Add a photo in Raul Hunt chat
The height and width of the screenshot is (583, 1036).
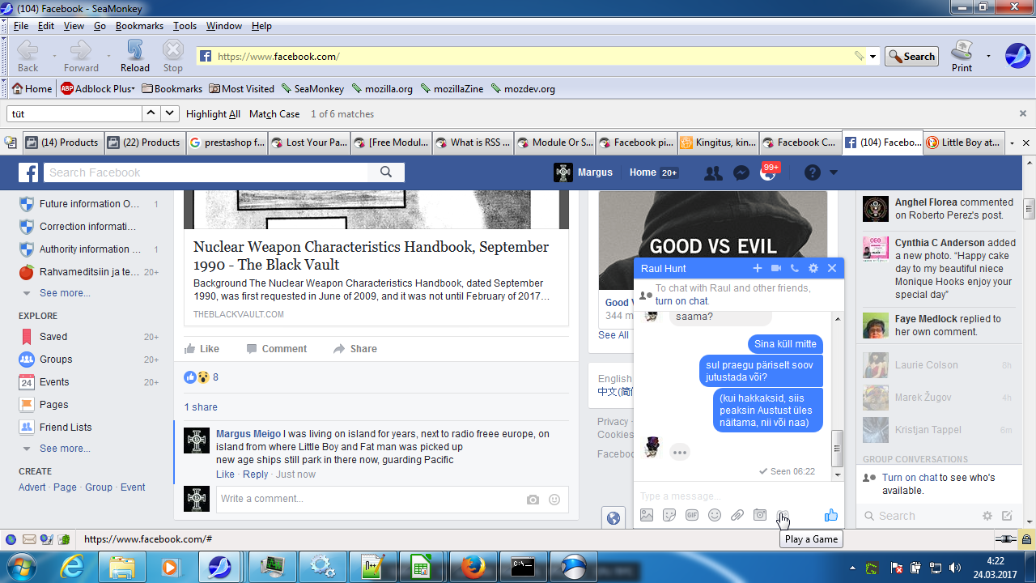[x=647, y=515]
